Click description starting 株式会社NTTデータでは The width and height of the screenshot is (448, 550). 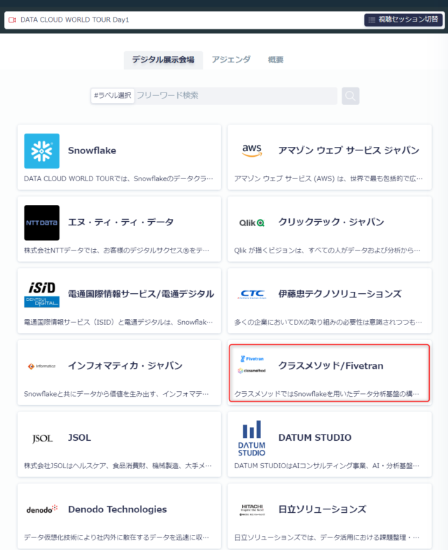point(116,251)
